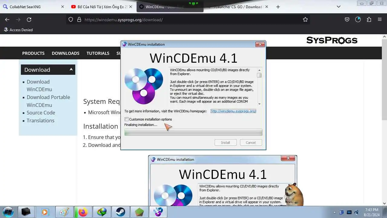Screen dimensions: 387x218
Task: Open the TUTORIALS menu
Action: [x=98, y=53]
